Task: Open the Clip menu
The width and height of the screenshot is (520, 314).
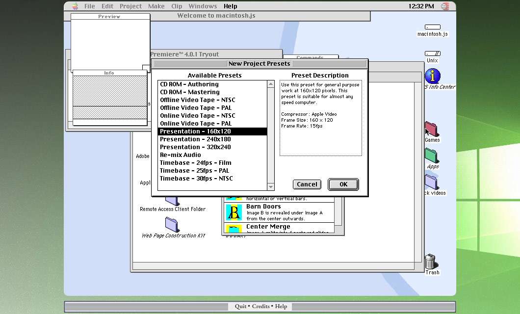Action: 177,6
